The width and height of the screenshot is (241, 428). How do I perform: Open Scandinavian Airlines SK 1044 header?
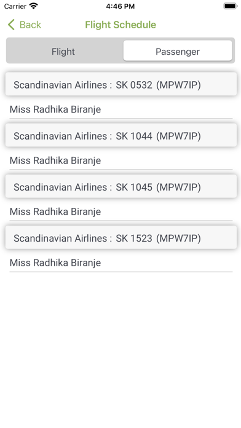point(121,135)
